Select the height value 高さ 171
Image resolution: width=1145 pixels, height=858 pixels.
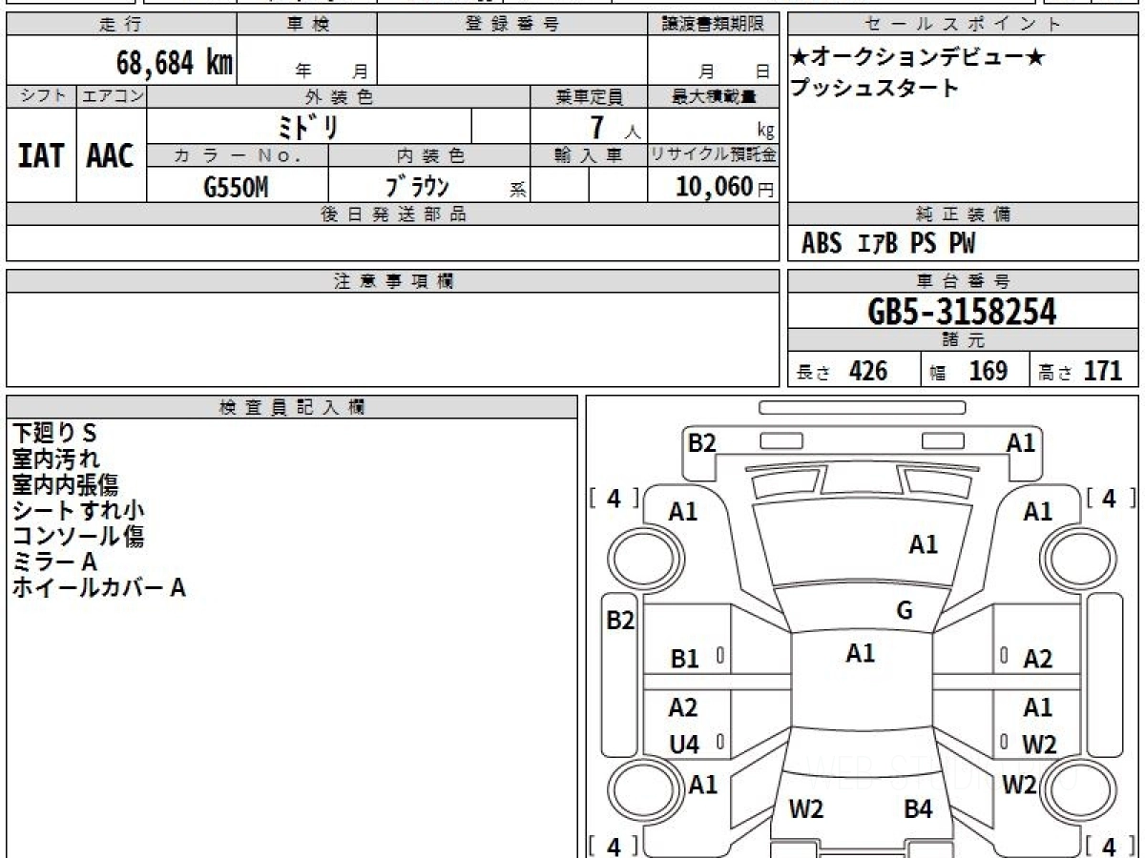click(x=1079, y=371)
